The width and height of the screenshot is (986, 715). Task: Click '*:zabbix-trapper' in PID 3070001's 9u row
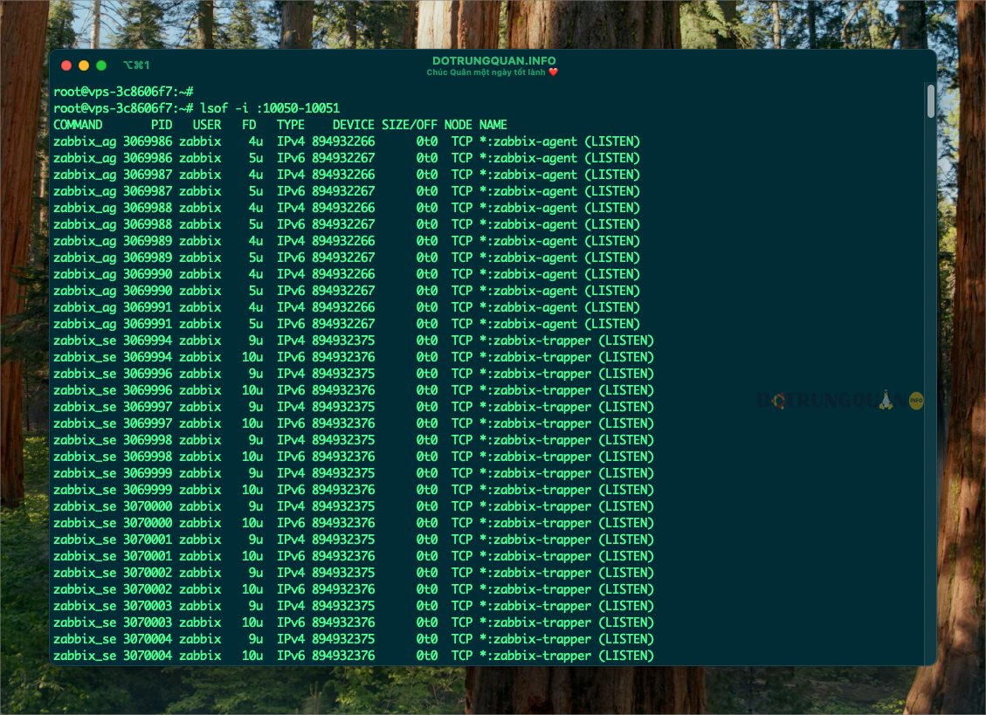535,540
